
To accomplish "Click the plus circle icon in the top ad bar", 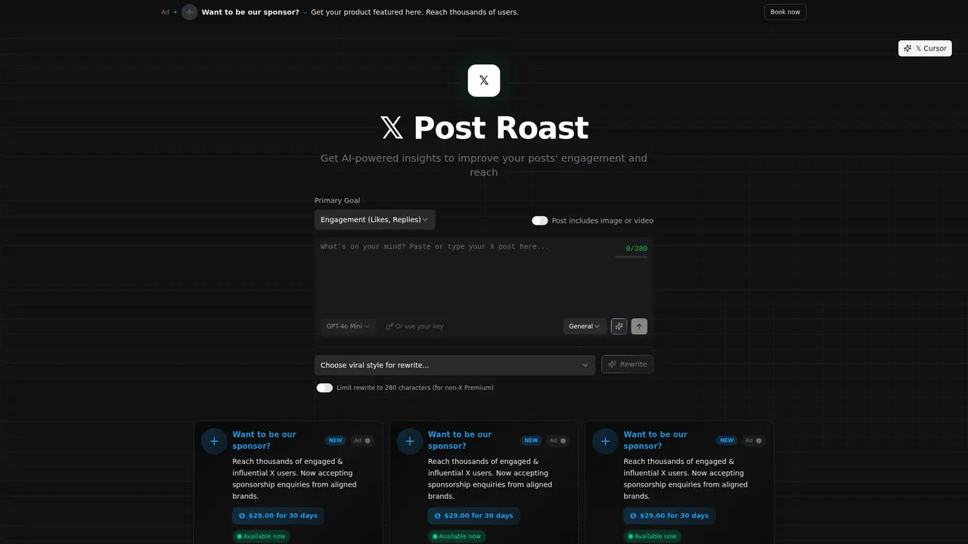I will (x=189, y=12).
